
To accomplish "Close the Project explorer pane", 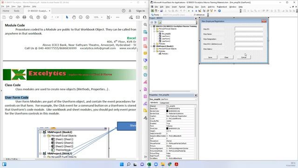I will [196, 18].
